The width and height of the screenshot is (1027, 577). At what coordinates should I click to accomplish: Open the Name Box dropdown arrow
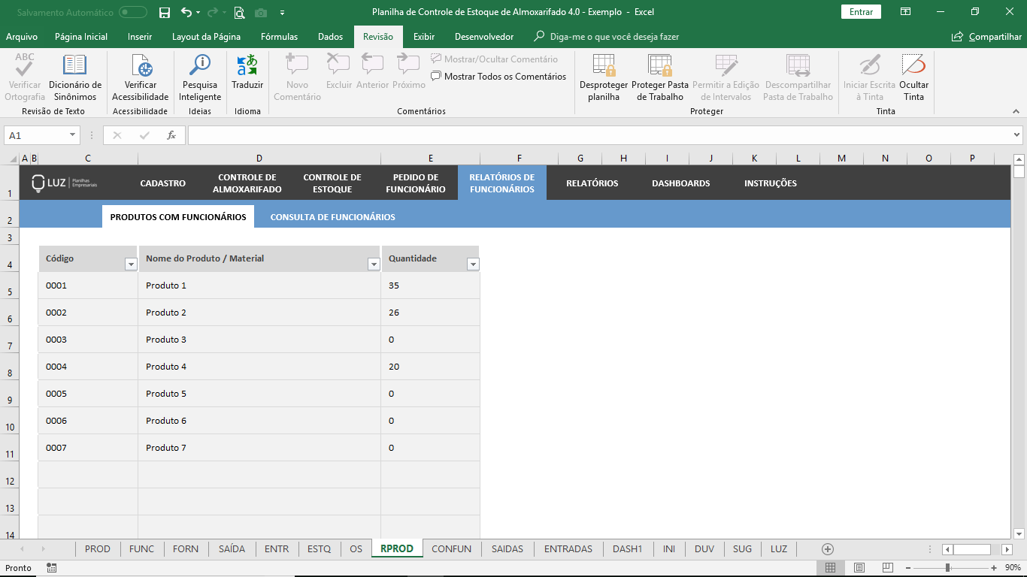(x=73, y=135)
